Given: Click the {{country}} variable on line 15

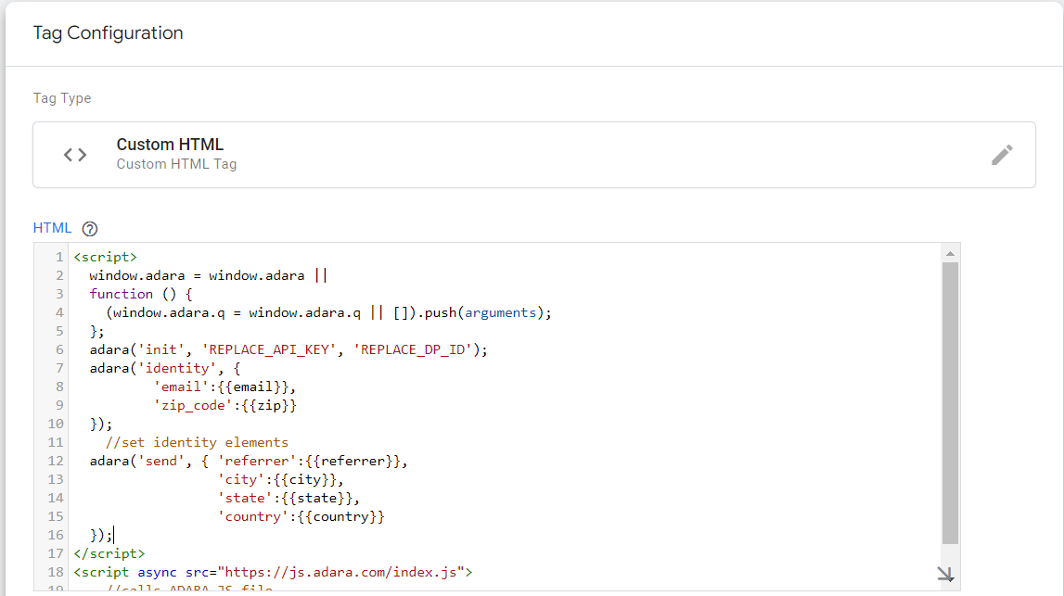Looking at the screenshot, I should (x=340, y=516).
